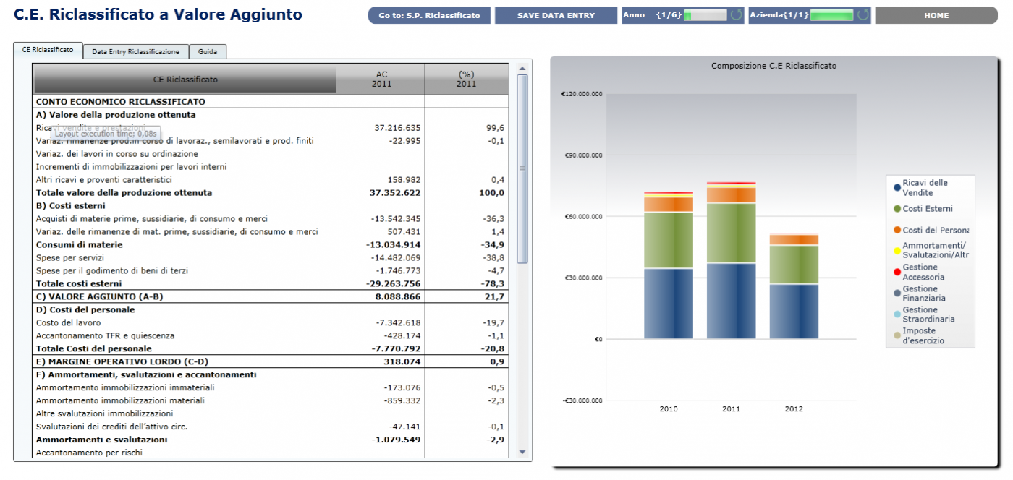Select the Ammortamento immobilizzazioni materiali row
The height and width of the screenshot is (480, 1013).
pos(271,400)
